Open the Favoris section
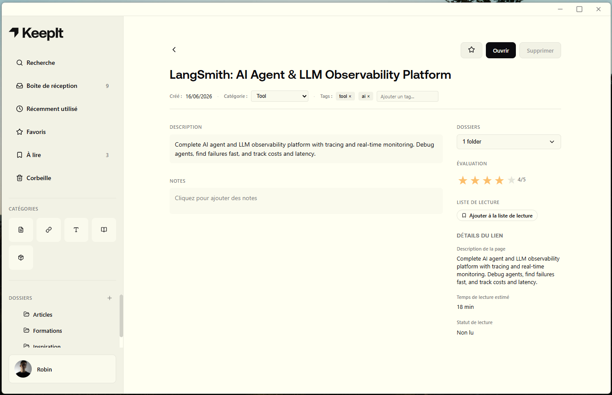This screenshot has height=395, width=612. pyautogui.click(x=62, y=132)
